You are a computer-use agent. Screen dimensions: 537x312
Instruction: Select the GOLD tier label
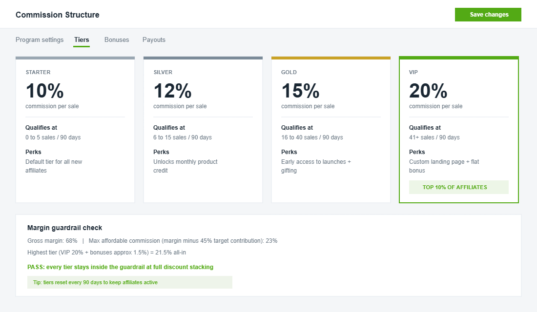tap(289, 72)
